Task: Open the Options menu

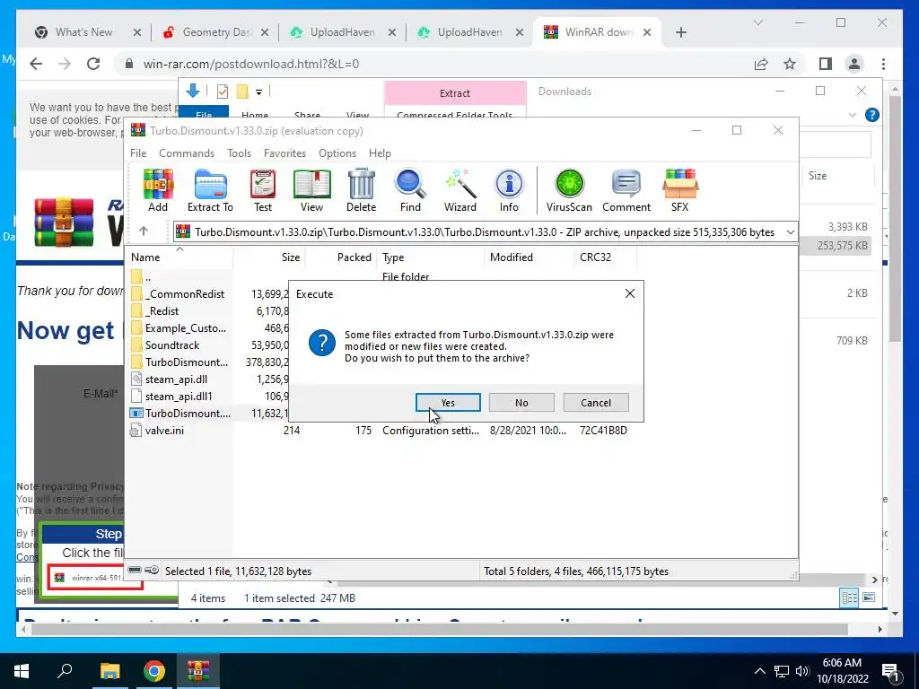Action: (337, 153)
